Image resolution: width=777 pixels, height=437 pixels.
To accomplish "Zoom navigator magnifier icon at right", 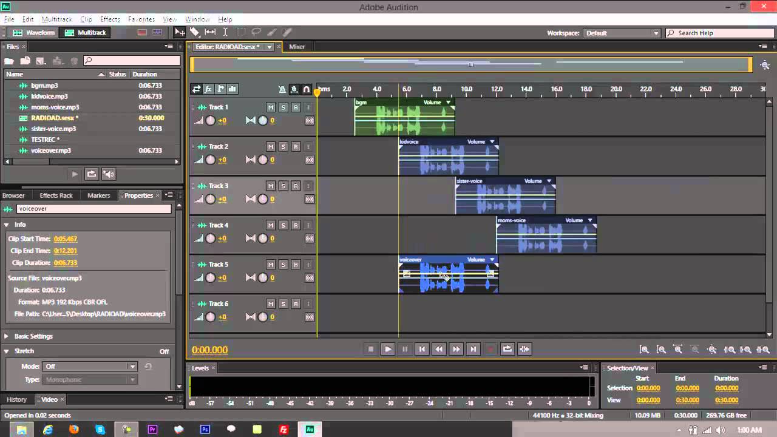I will click(764, 65).
